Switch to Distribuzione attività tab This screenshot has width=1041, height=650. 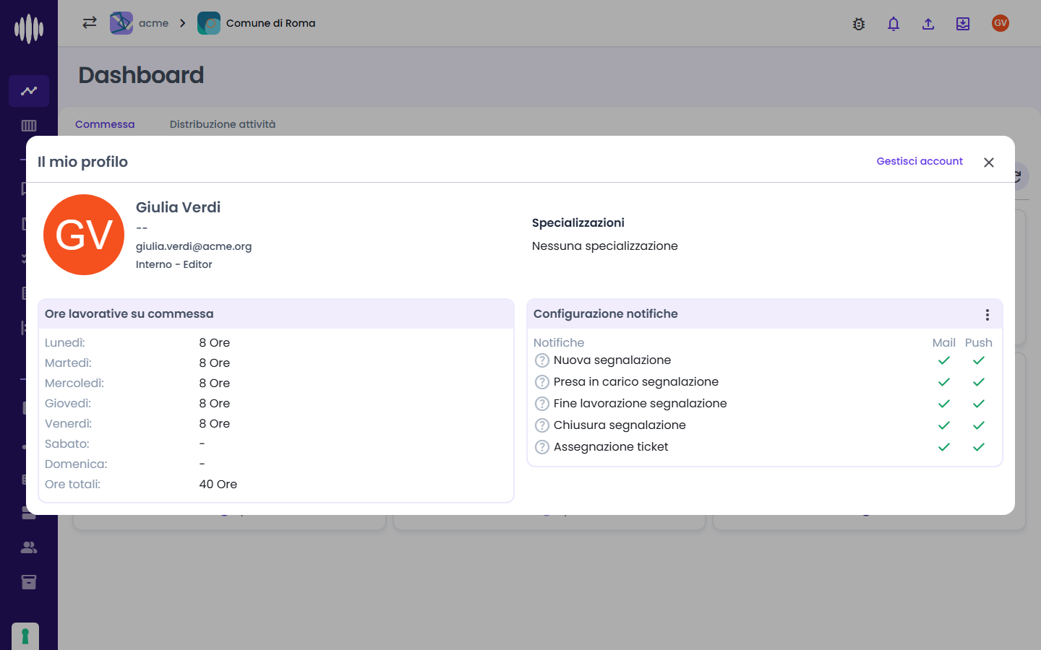[x=223, y=124]
